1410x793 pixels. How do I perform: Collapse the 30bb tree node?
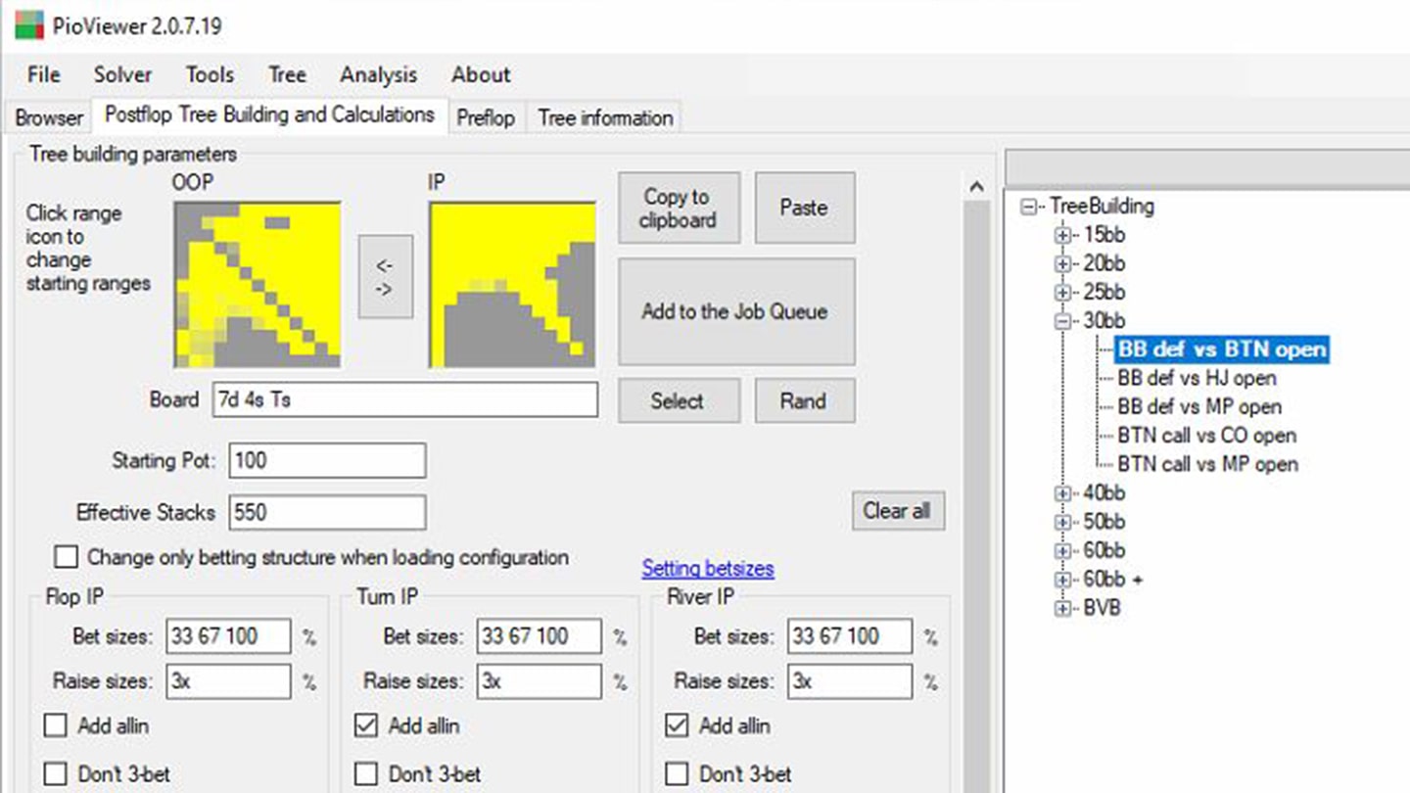click(x=1062, y=321)
